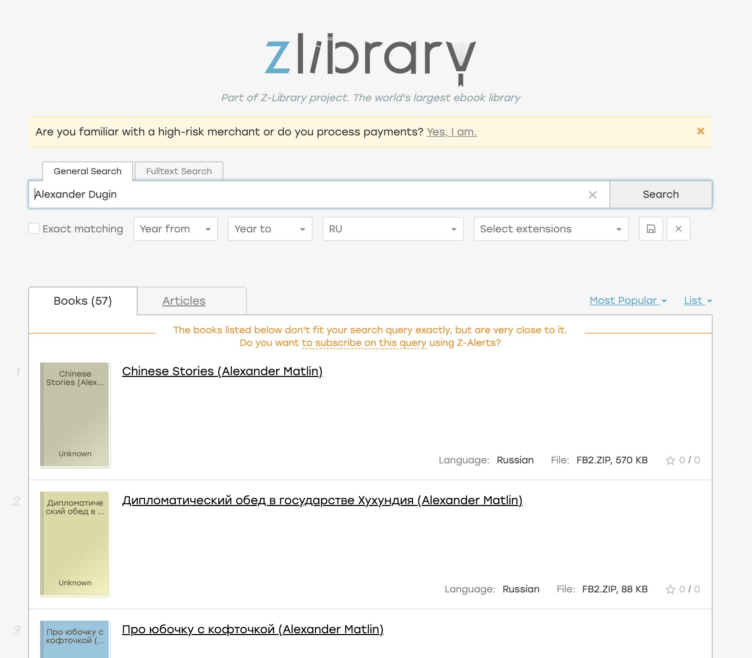Rate the Chinese Stories book star

coord(670,460)
